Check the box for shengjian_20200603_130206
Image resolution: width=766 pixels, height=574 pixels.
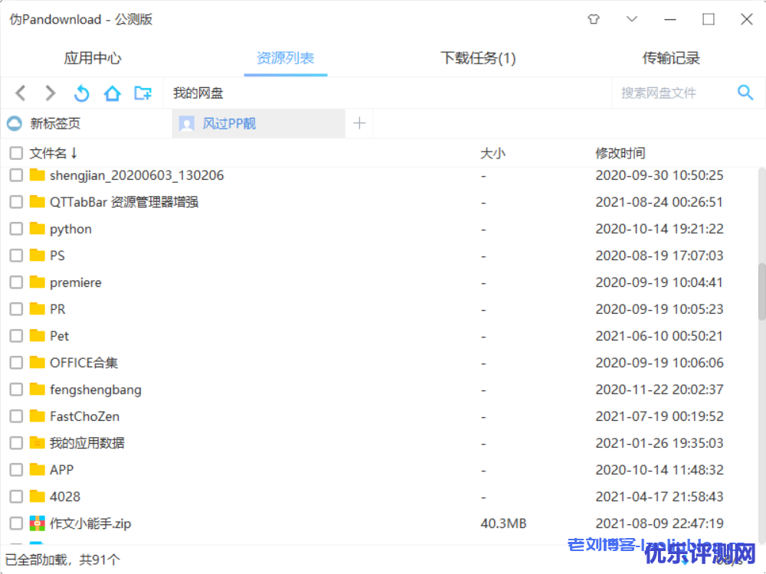pos(16,174)
